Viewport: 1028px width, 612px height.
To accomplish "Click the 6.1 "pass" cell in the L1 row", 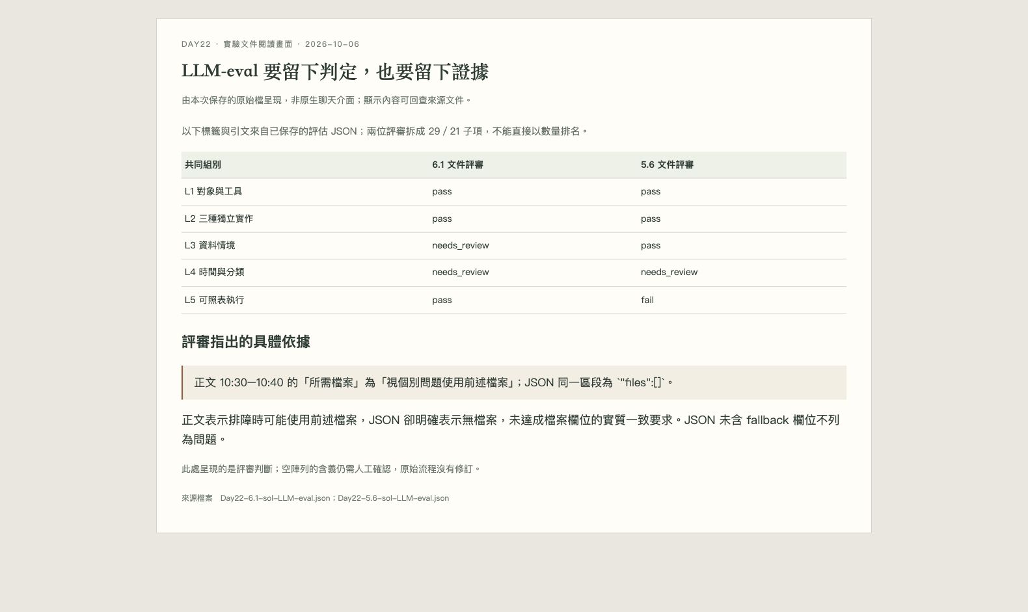I will 442,191.
